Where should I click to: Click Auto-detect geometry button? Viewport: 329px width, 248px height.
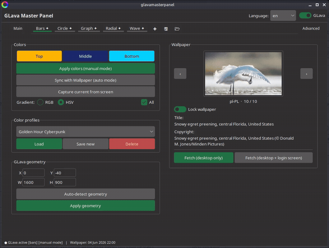[x=86, y=194]
